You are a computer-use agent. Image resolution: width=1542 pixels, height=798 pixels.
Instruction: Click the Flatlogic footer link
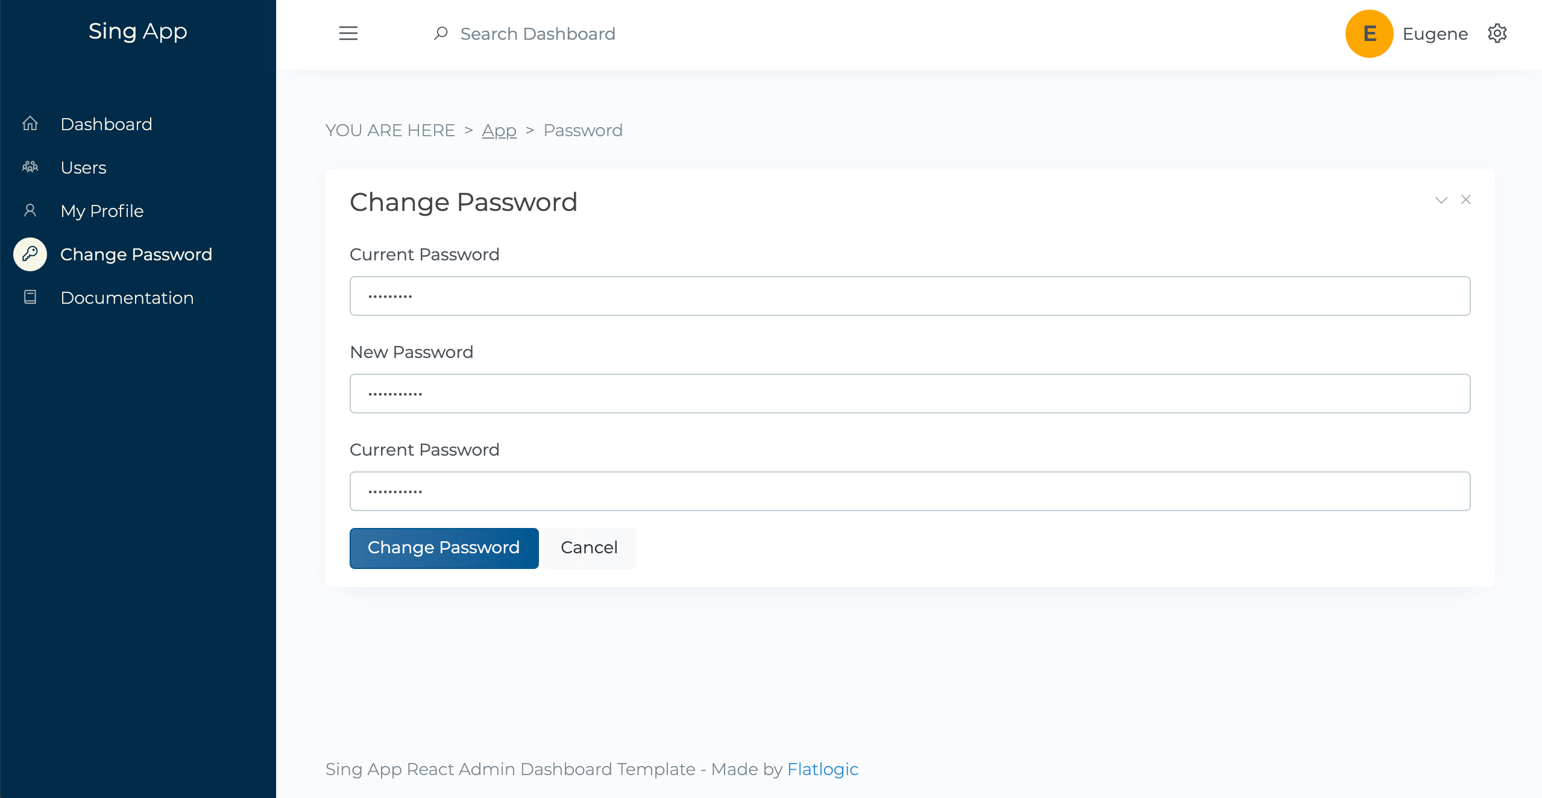tap(823, 769)
